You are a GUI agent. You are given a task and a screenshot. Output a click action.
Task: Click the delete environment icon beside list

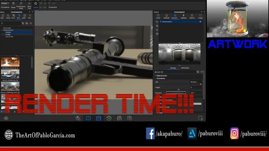[157, 34]
